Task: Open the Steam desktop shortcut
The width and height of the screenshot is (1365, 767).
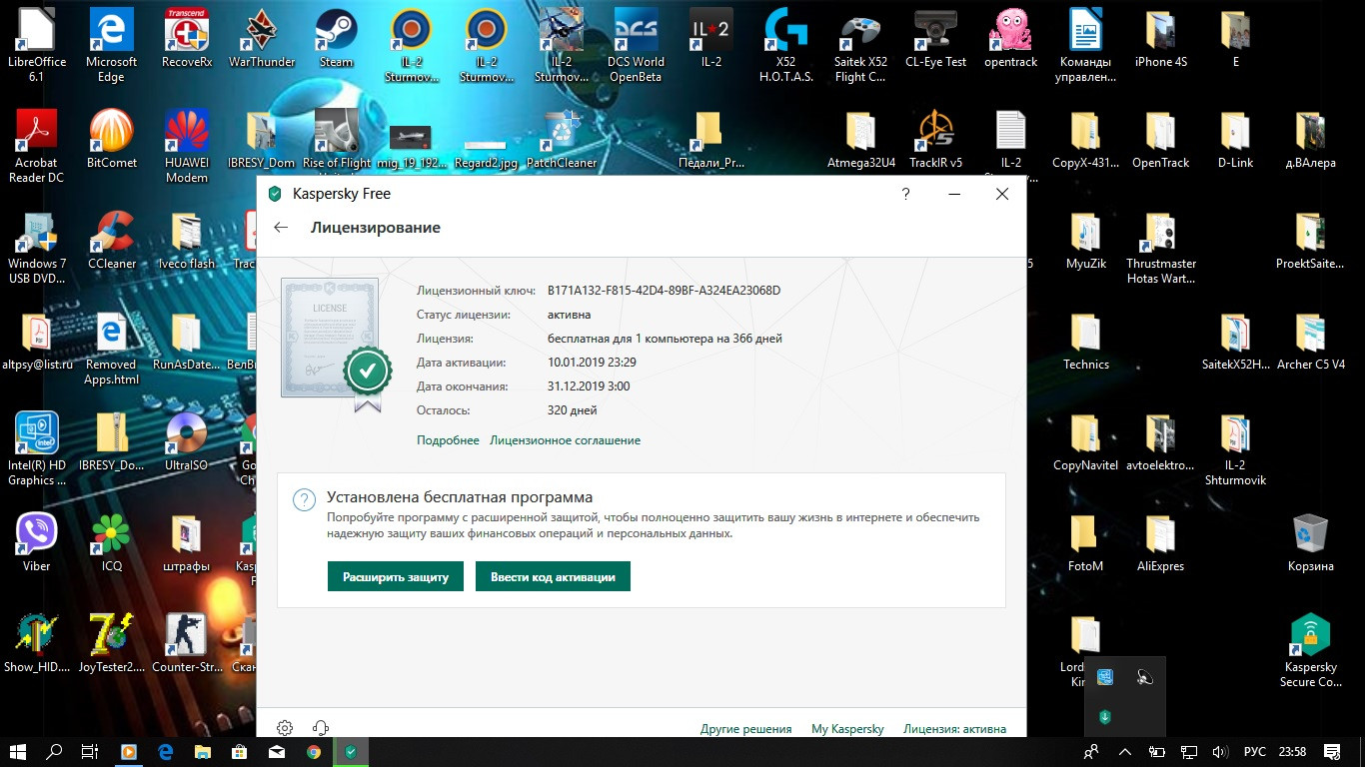Action: click(x=336, y=38)
